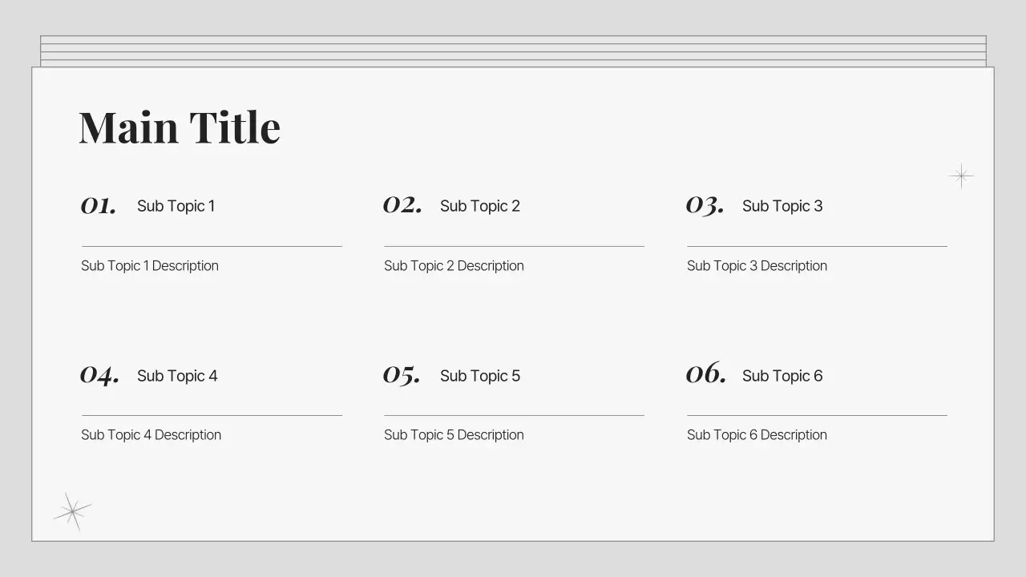Click the 01. number label
1026x577 pixels.
click(x=99, y=206)
